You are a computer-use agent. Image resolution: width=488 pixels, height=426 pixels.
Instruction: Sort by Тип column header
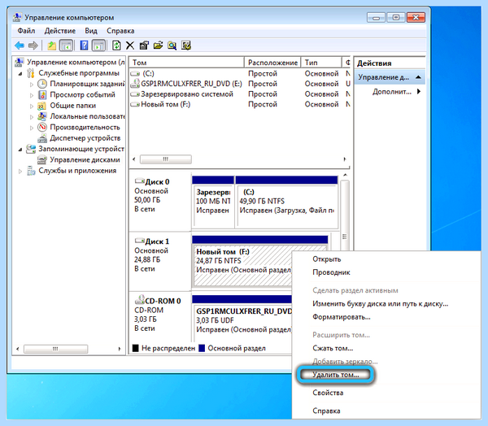tap(321, 63)
